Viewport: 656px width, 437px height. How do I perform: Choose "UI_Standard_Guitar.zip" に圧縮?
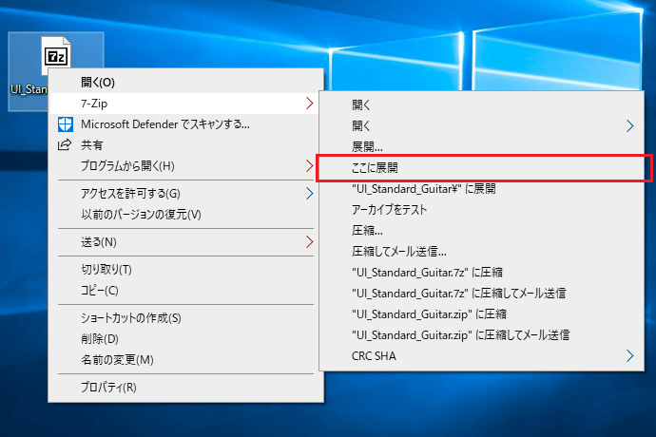(481, 314)
